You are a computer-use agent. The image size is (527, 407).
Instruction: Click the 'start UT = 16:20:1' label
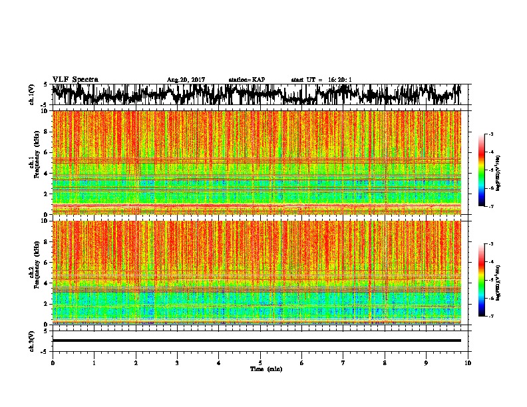pos(321,80)
